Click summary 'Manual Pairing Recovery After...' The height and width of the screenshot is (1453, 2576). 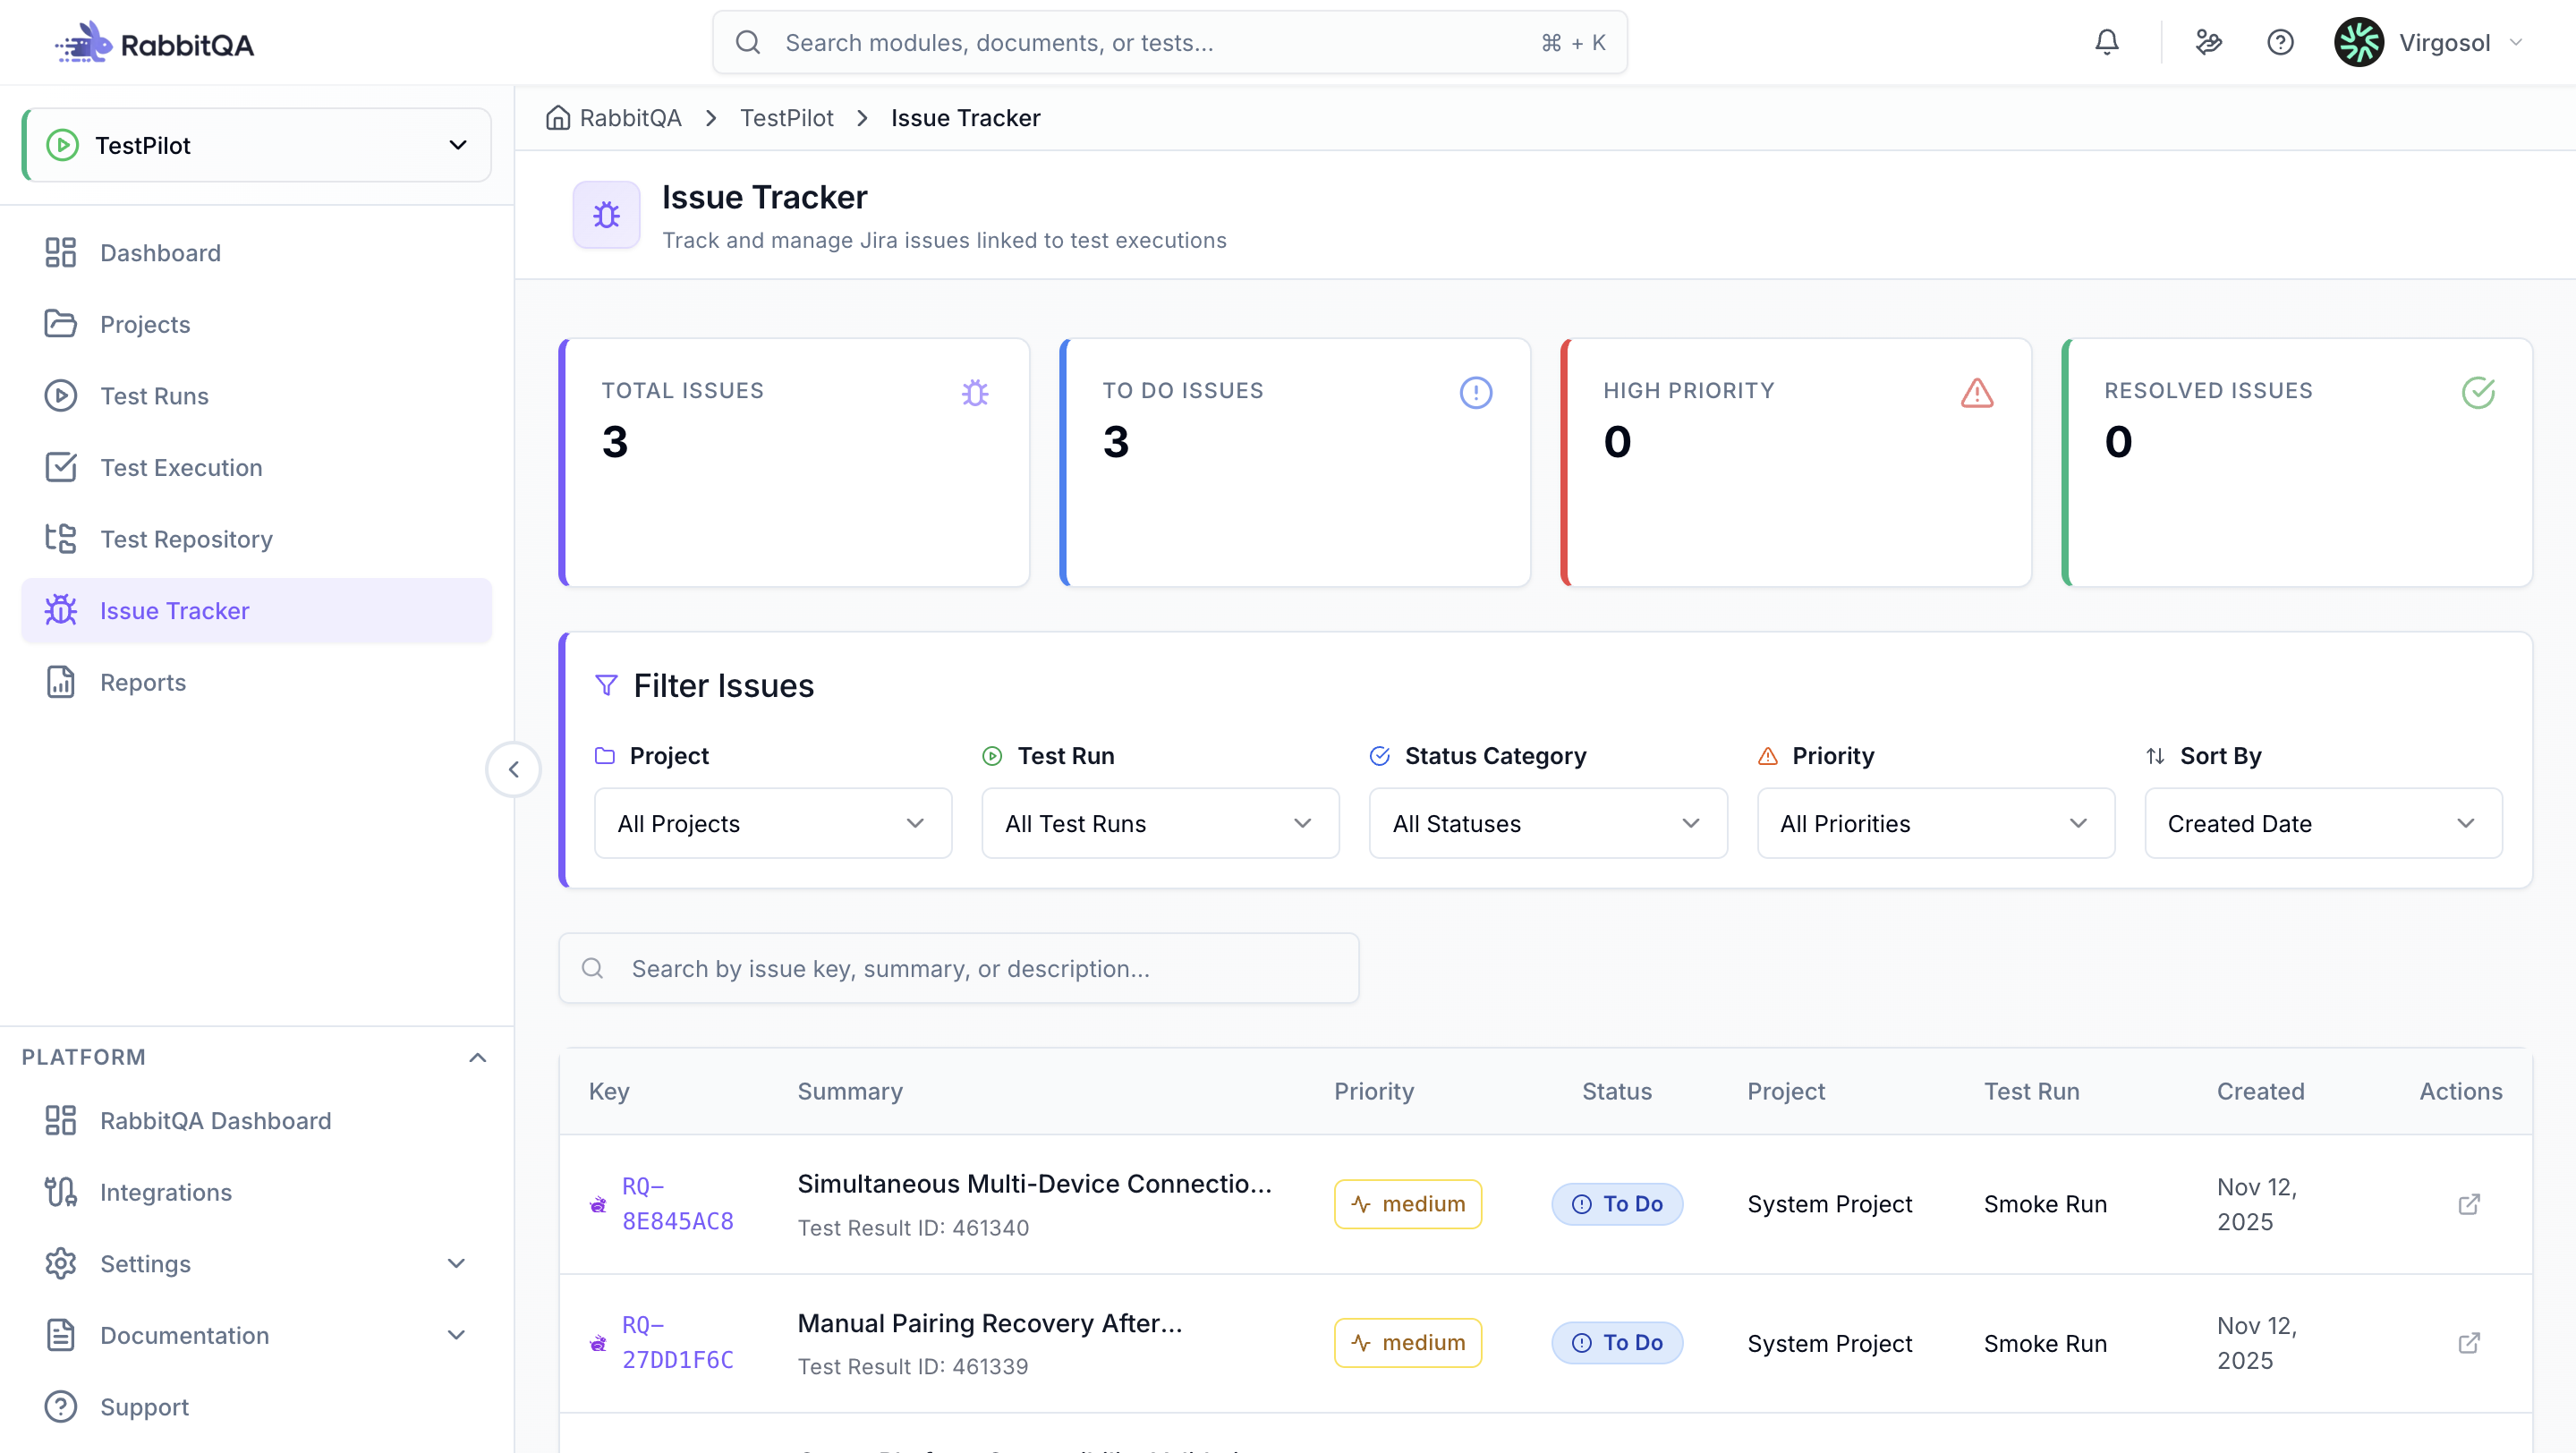989,1323
